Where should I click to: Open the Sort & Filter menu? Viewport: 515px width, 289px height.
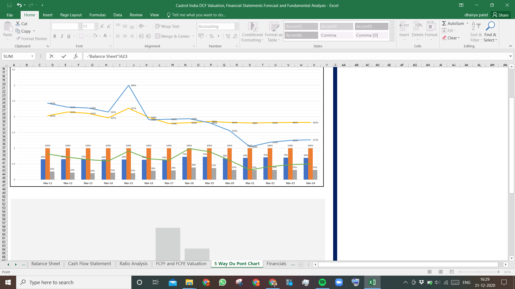point(476,32)
